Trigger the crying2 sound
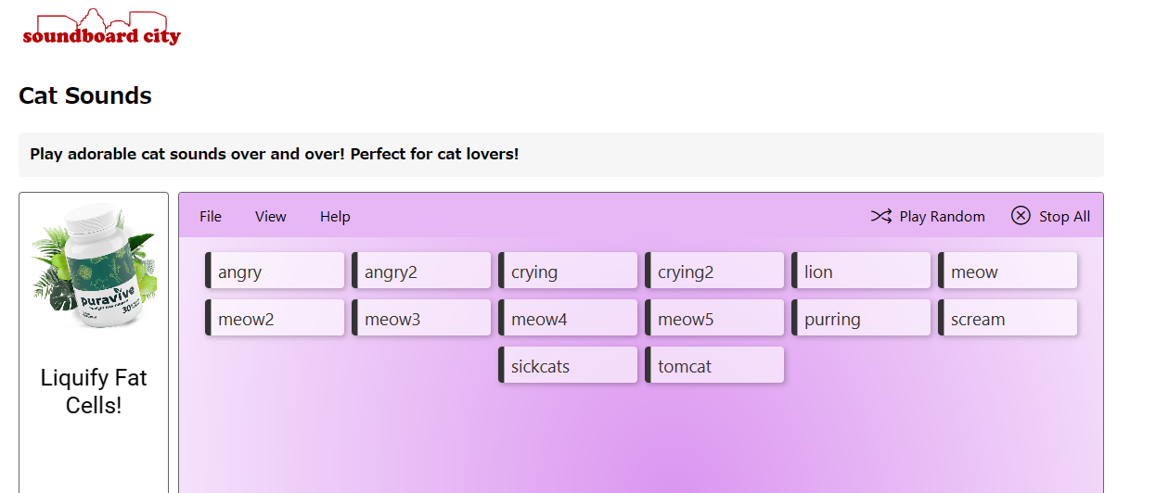The height and width of the screenshot is (493, 1156). (714, 271)
